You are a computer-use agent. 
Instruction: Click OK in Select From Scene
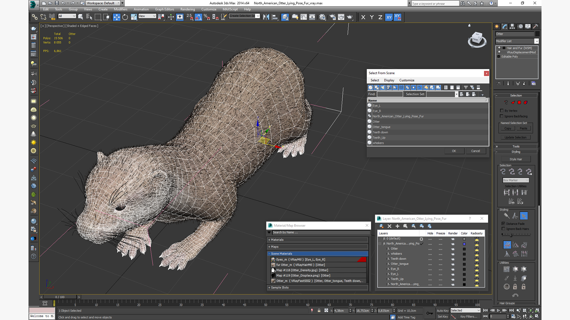[x=454, y=151]
